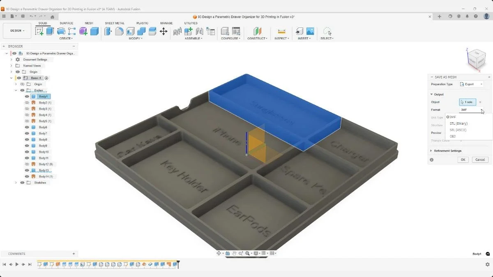Viewport: 493px width, 277px height.
Task: Click the Orbit icon in the navigation bar
Action: pyautogui.click(x=219, y=253)
